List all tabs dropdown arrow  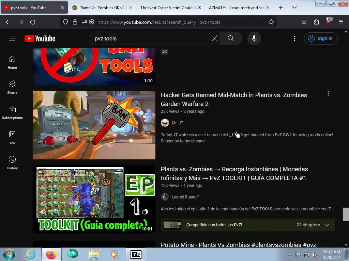(x=294, y=7)
